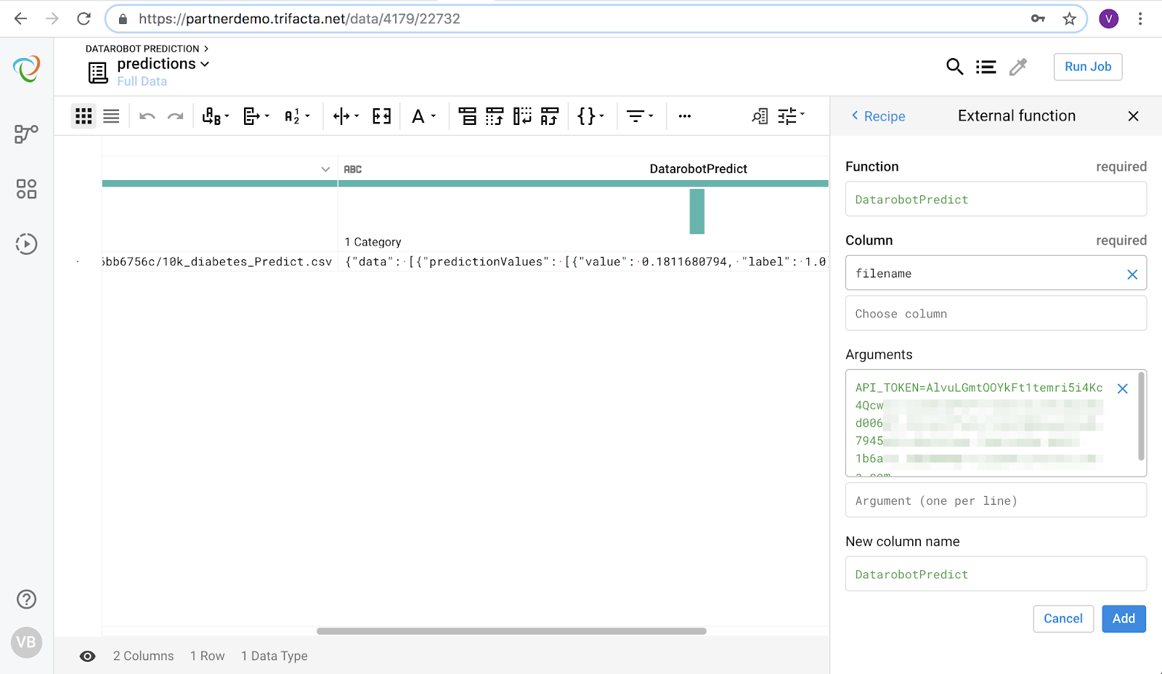1162x674 pixels.
Task: Click the browser back arrow
Action: click(x=21, y=19)
